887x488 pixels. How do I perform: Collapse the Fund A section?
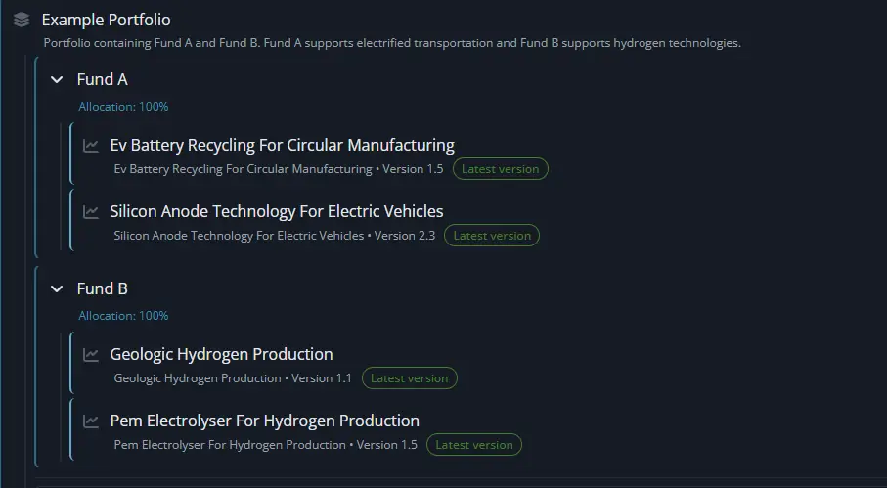point(57,80)
